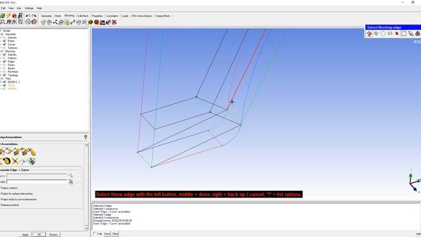Click Clear button under message log
Viewport: 421px width, 237px height.
(115, 234)
